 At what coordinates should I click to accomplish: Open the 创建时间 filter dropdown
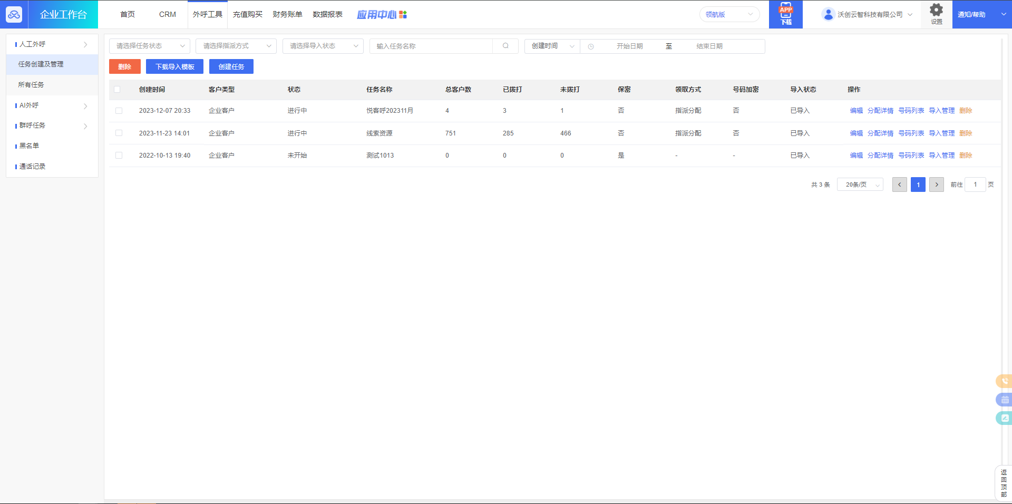(x=552, y=46)
